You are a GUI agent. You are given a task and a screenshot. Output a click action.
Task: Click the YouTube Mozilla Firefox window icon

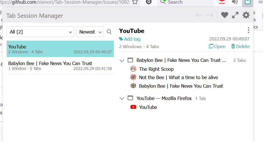pyautogui.click(x=130, y=98)
